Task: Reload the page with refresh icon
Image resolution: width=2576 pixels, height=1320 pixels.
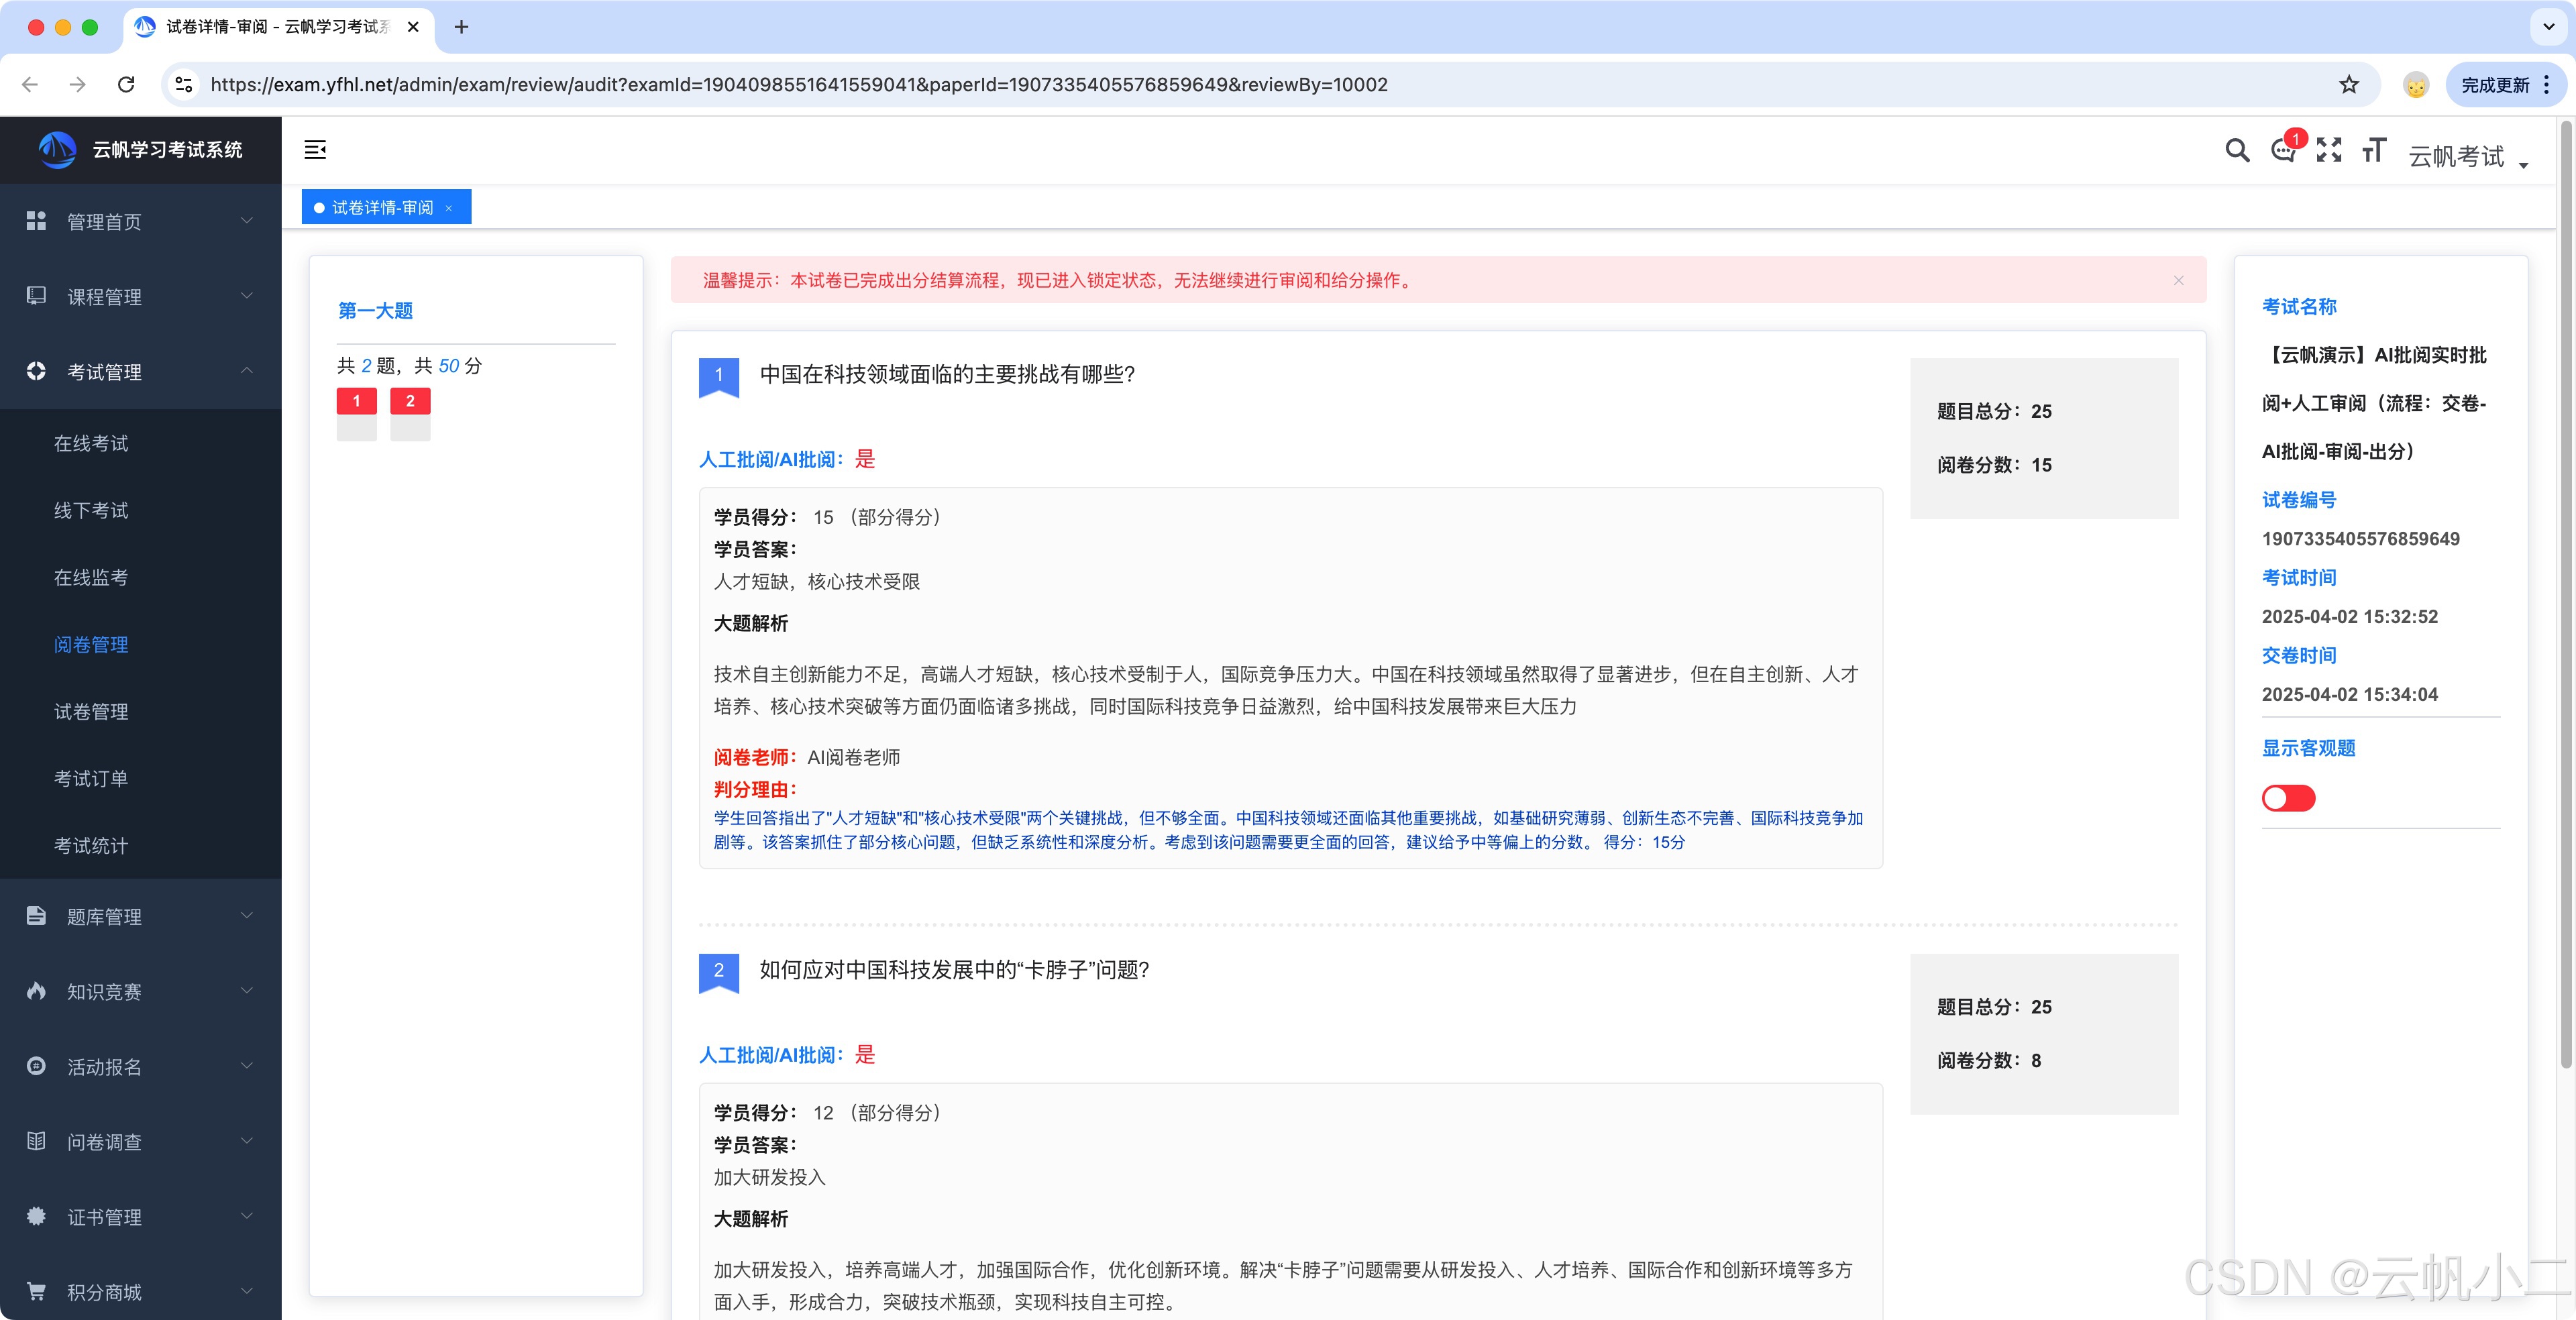Action: pos(126,85)
